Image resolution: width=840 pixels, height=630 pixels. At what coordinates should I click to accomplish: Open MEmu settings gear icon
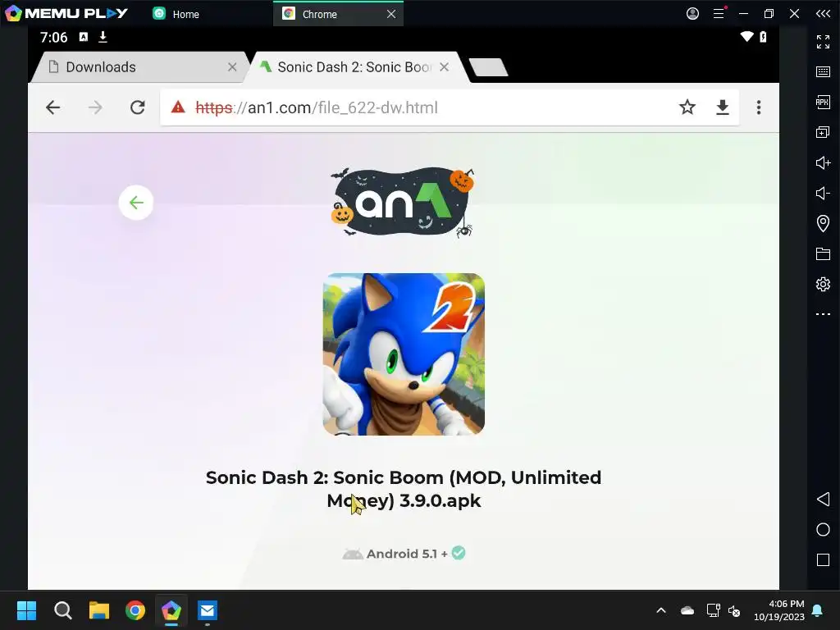point(823,284)
